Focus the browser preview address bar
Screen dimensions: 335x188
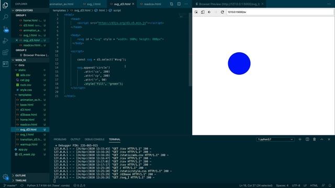pos(280,12)
